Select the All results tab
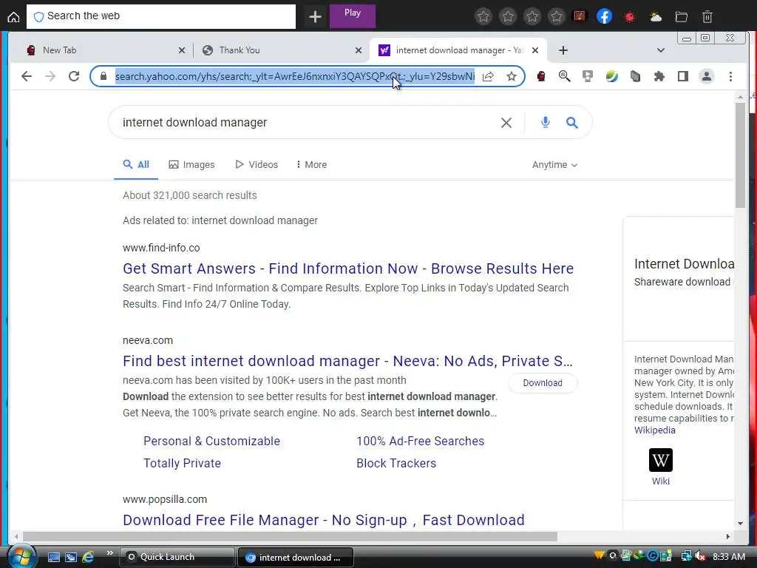 136,165
